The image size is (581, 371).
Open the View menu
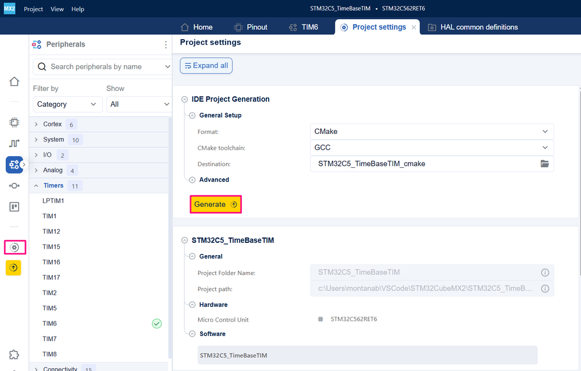[x=57, y=9]
